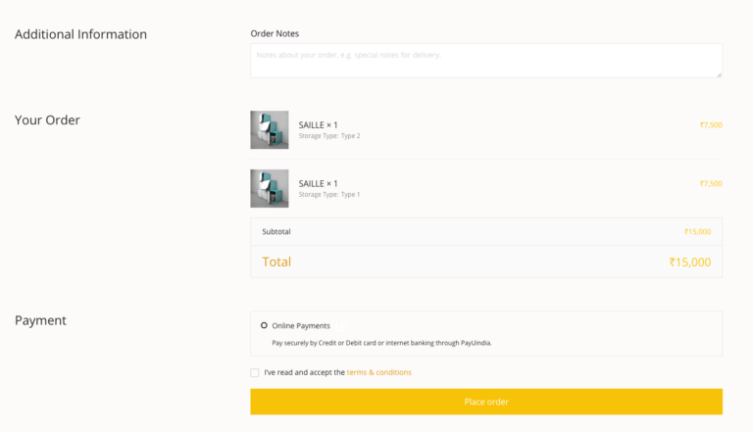Screen dimensions: 753x432
Task: Click the yellow Place order button
Action: coord(486,402)
